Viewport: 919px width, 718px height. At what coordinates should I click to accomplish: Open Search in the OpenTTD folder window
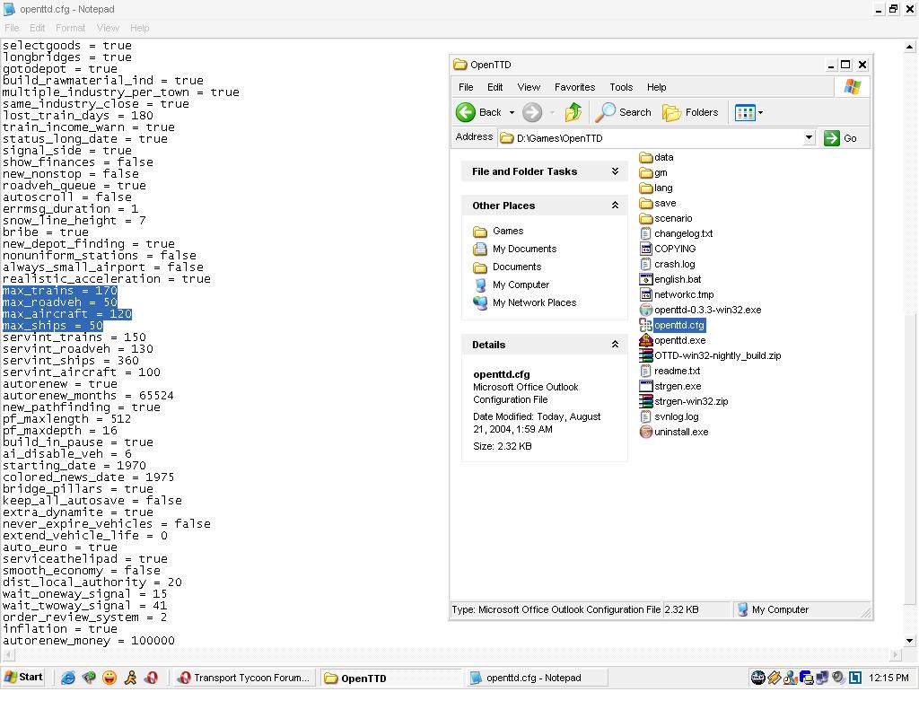[x=623, y=112]
